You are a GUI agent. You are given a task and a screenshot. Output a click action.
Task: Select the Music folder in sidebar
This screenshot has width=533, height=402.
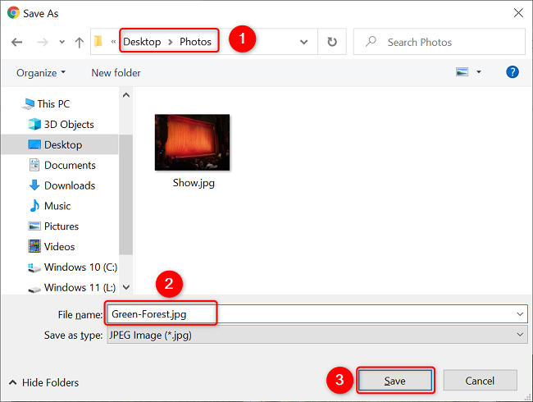50,206
